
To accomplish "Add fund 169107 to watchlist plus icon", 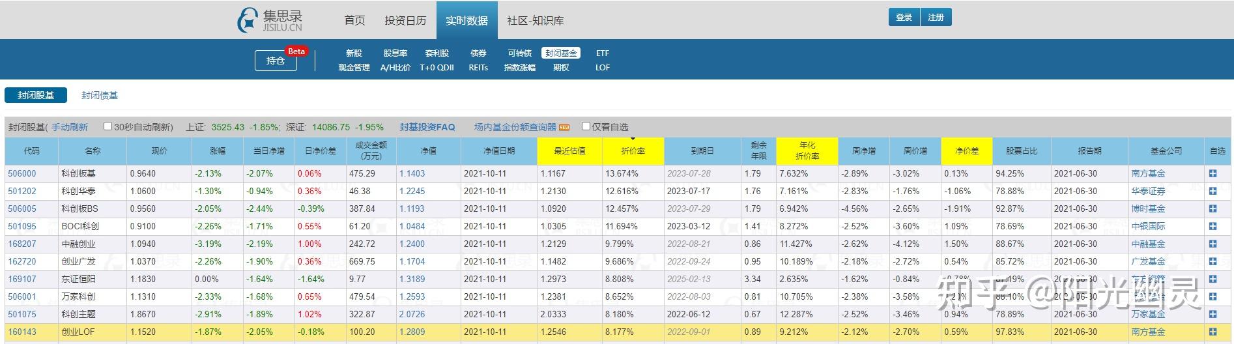I will pos(1212,279).
